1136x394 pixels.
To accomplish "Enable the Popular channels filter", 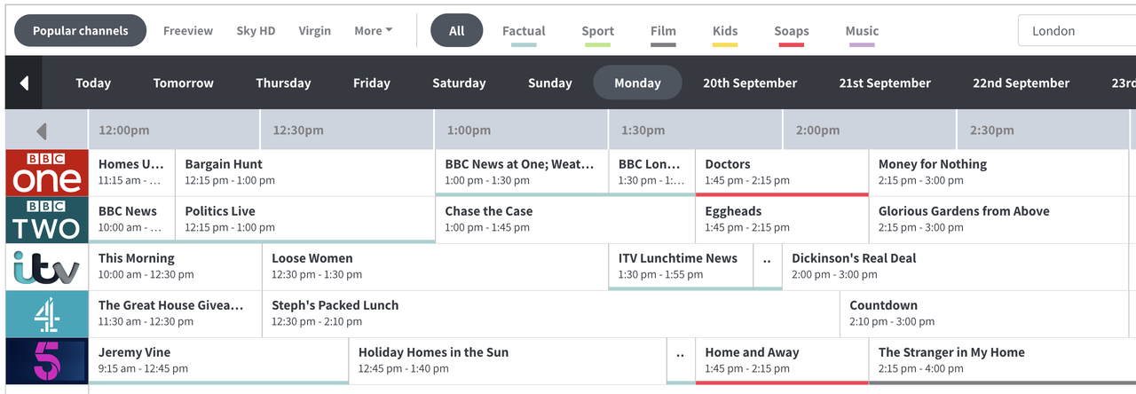I will tap(80, 30).
